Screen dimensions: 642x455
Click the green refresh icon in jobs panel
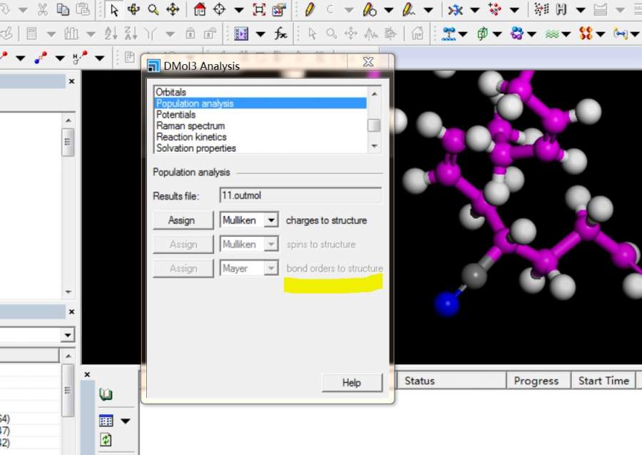click(x=106, y=439)
